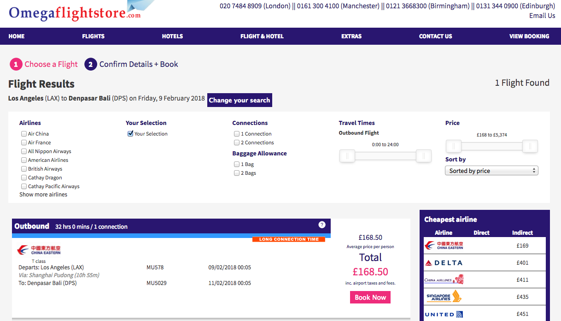
Task: Click the China Airlines £411 indirect price
Action: 523,280
